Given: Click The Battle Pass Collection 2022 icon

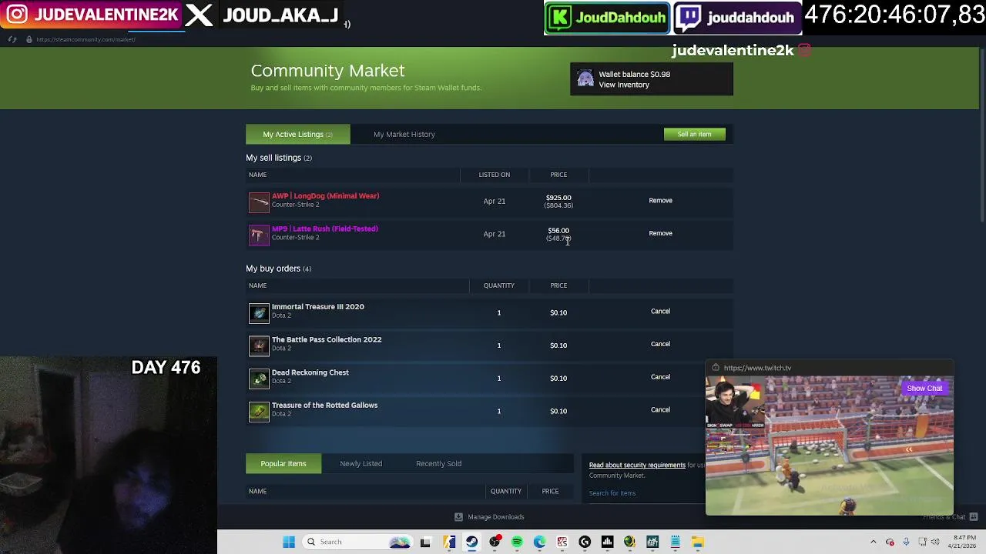Looking at the screenshot, I should click(259, 345).
